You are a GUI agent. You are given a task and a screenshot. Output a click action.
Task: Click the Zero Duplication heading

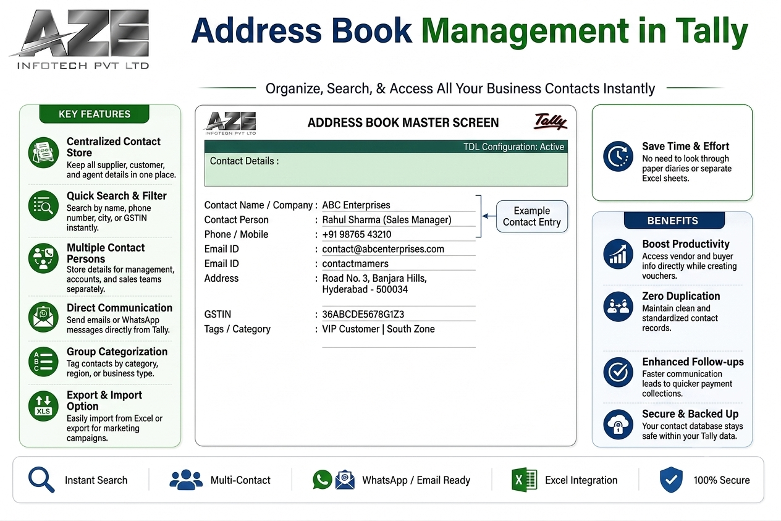pyautogui.click(x=681, y=296)
